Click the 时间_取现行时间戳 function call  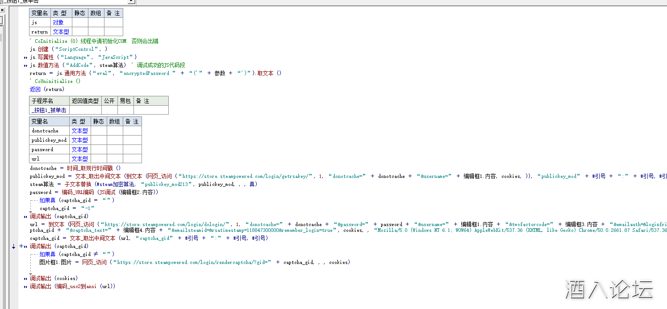click(94, 169)
